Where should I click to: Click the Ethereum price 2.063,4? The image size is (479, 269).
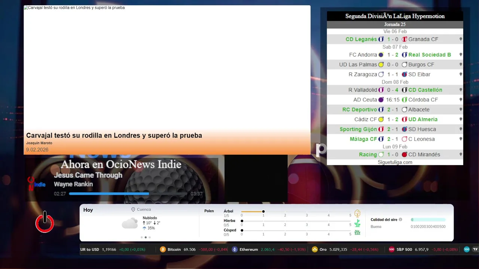(268, 250)
